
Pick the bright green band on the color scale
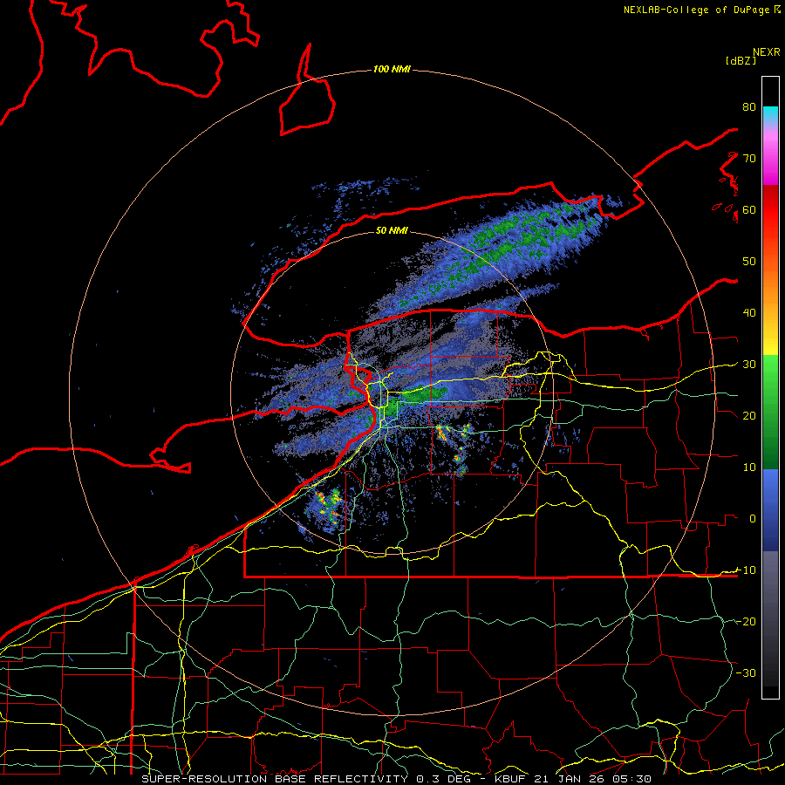[x=770, y=371]
